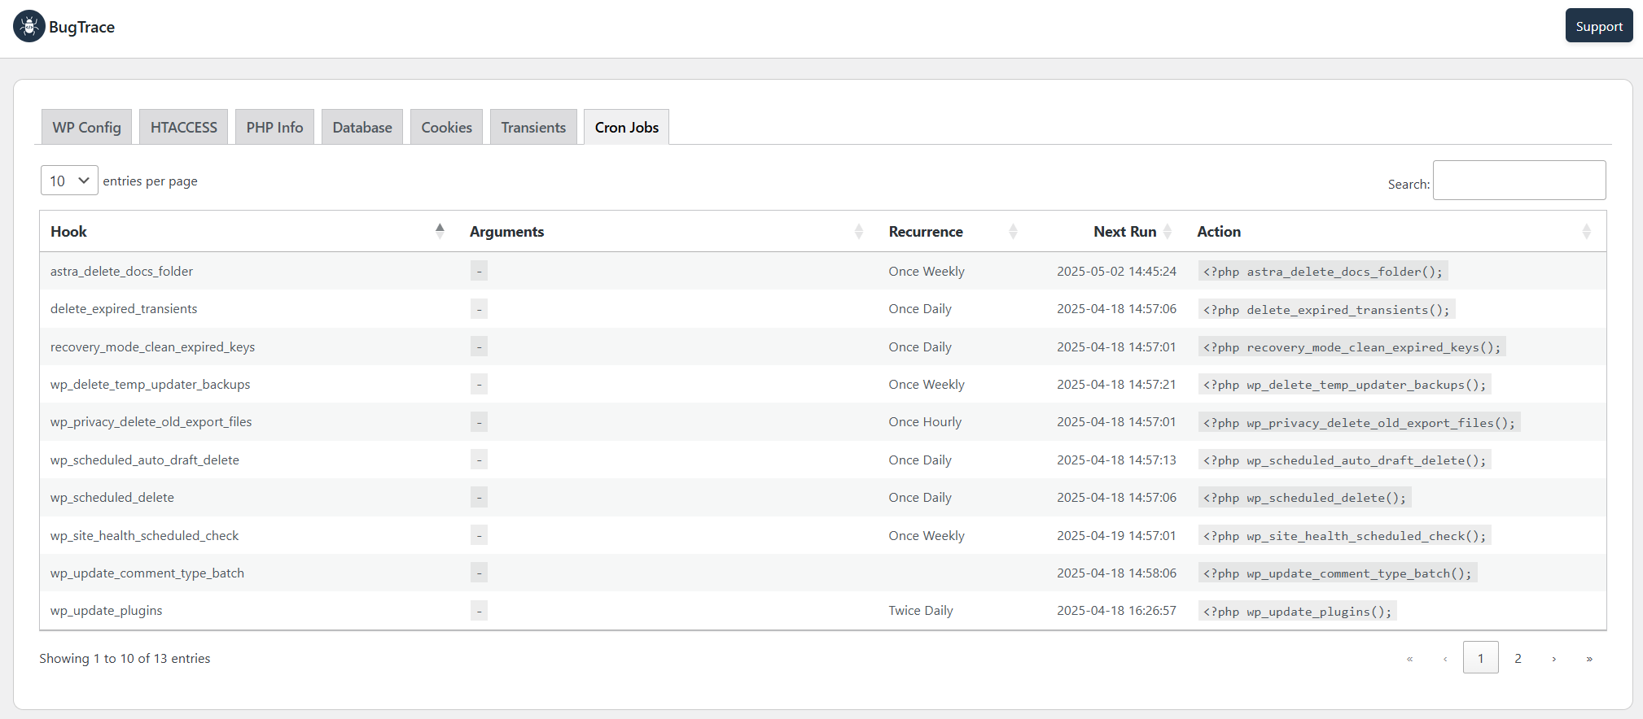Select the Cron Jobs tab
The width and height of the screenshot is (1643, 719).
tap(626, 127)
